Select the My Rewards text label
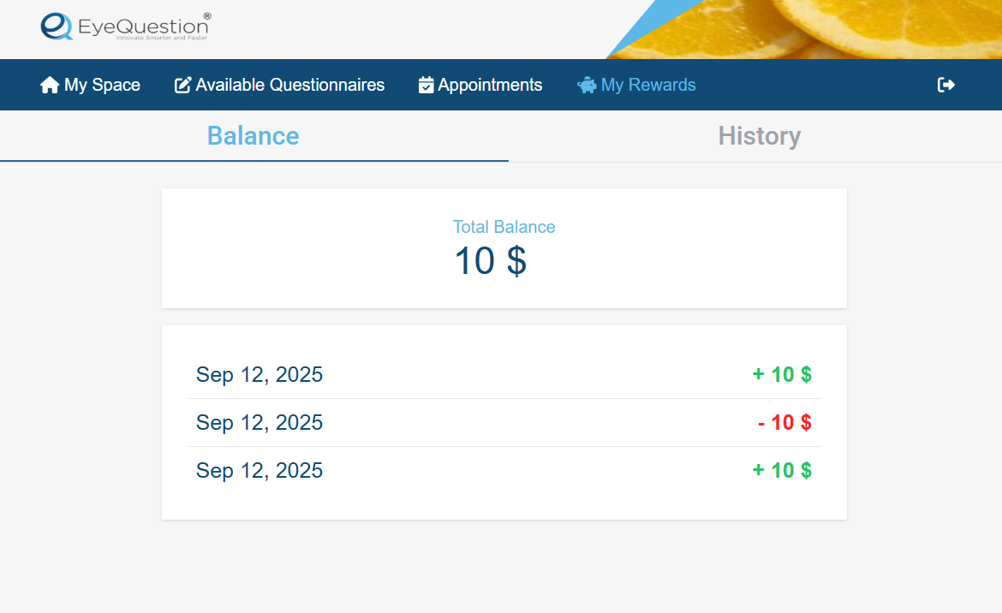This screenshot has height=613, width=1002. (648, 85)
